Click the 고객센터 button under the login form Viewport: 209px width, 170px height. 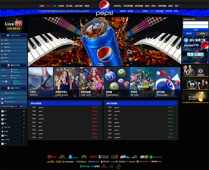(x=202, y=34)
